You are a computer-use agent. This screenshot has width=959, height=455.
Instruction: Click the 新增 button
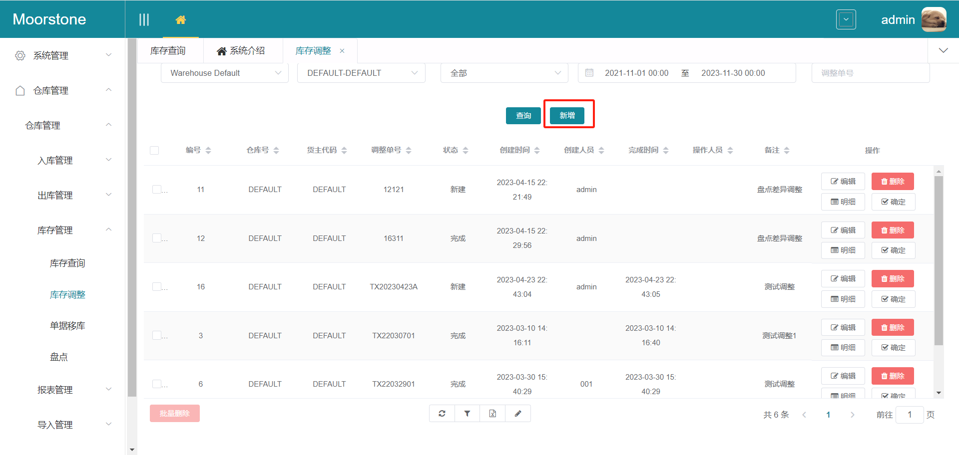click(567, 115)
